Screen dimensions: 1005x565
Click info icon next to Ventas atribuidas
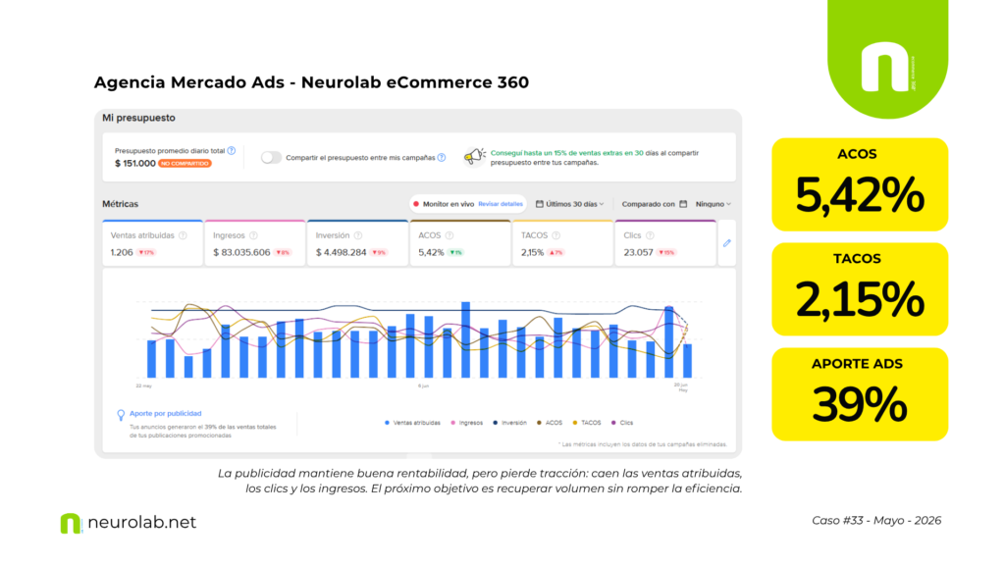[x=183, y=235]
